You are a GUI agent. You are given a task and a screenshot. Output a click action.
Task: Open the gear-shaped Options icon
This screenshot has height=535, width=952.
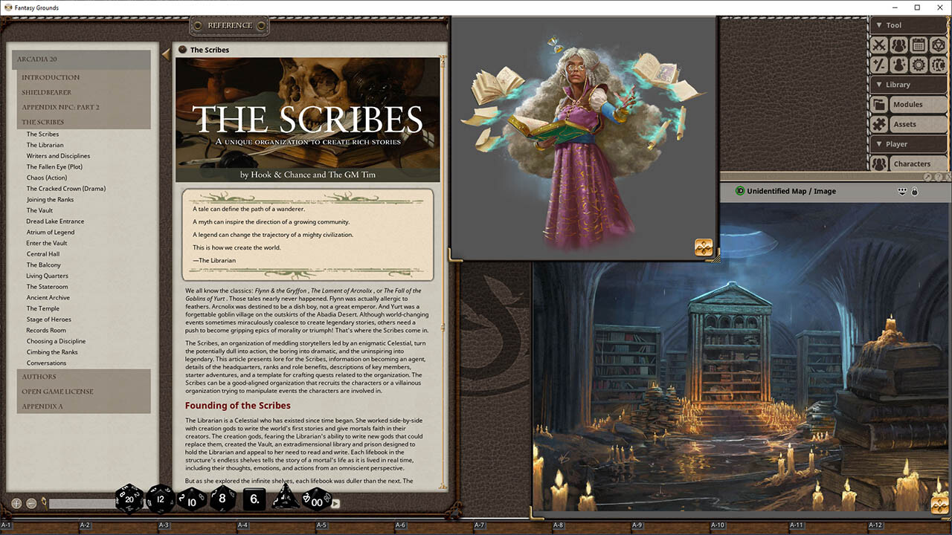click(917, 65)
